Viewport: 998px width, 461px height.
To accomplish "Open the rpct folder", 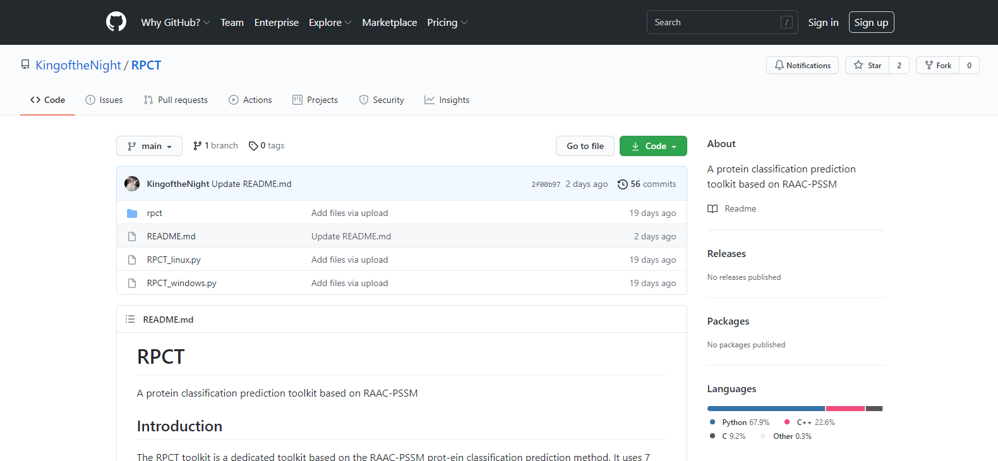I will tap(155, 213).
